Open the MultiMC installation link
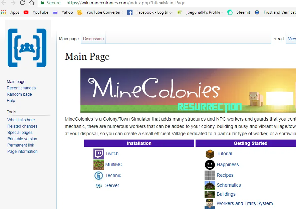The width and height of the screenshot is (296, 209). (114, 164)
